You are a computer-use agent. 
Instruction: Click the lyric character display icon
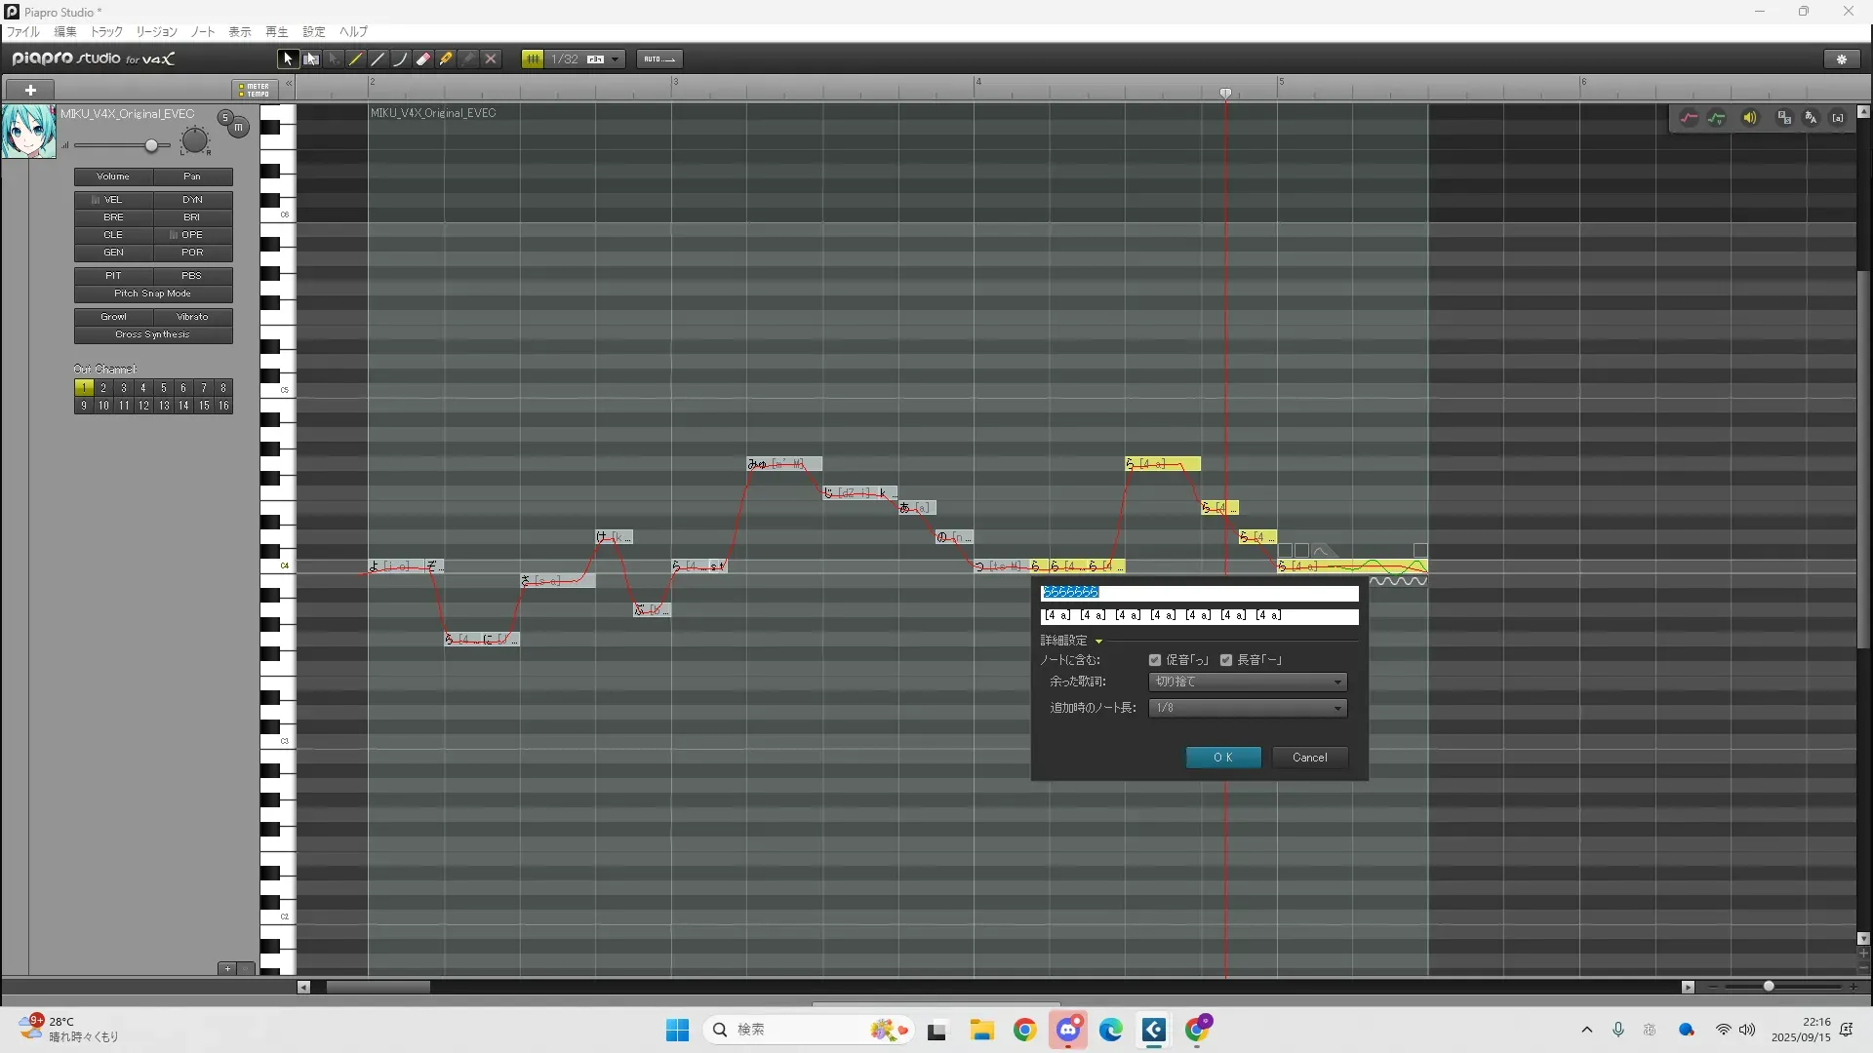(x=1811, y=118)
